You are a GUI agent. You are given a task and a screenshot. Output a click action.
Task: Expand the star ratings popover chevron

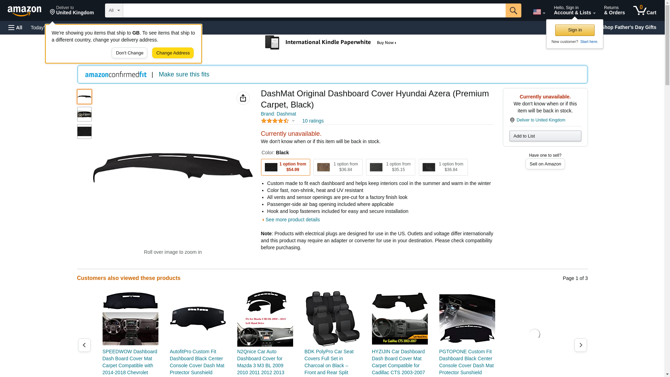(293, 121)
